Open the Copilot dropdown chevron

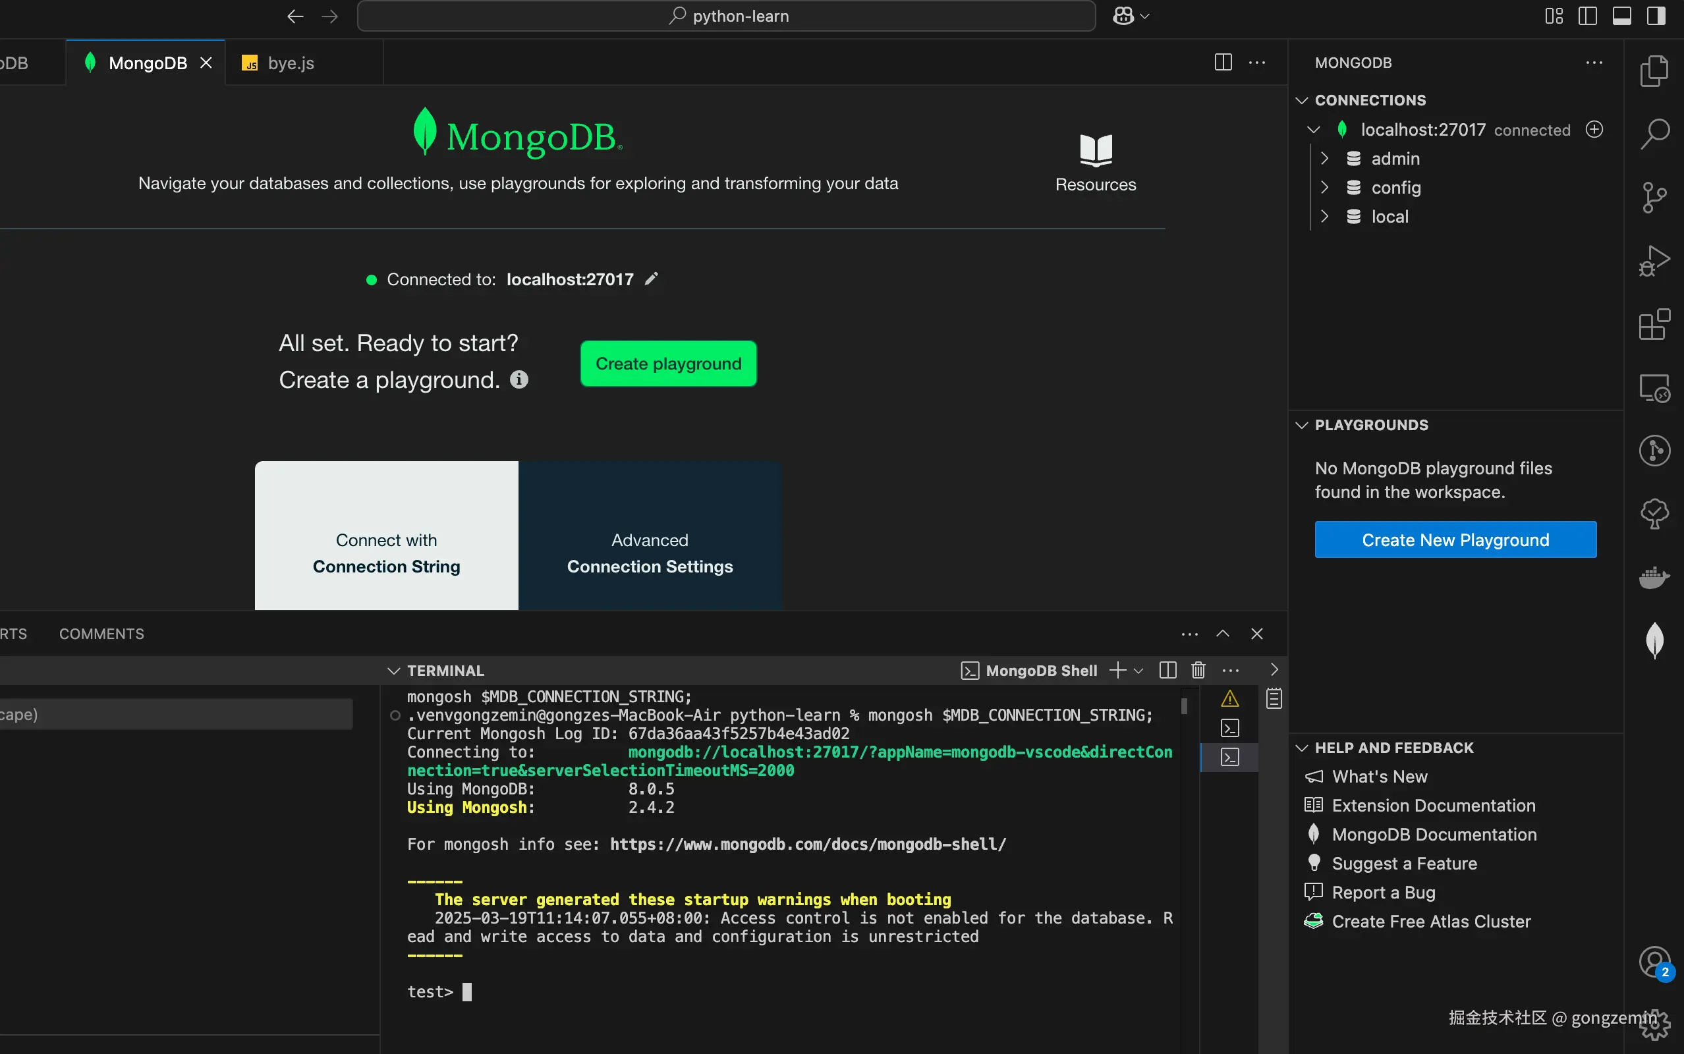[1144, 16]
